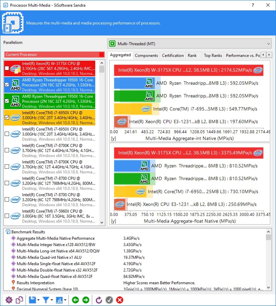Click the diamond icon beside Aggregate Multi-Media Native Performance

tap(13, 238)
